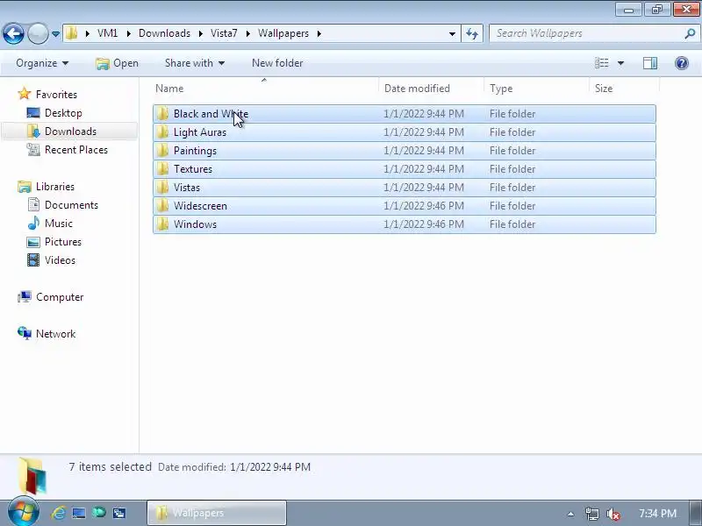Open the Documents library

71,205
